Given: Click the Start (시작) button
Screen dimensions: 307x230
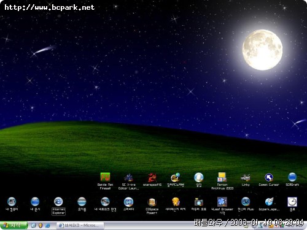Looking at the screenshot, I should pos(14,225).
